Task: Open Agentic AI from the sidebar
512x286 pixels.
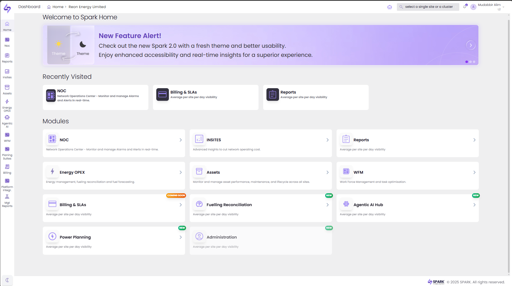Action: click(7, 121)
